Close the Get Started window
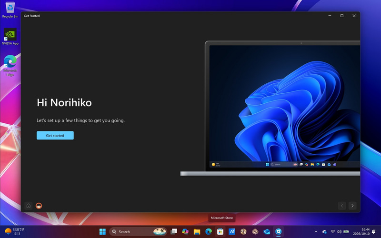Screen dimensions: 381x238 354,16
